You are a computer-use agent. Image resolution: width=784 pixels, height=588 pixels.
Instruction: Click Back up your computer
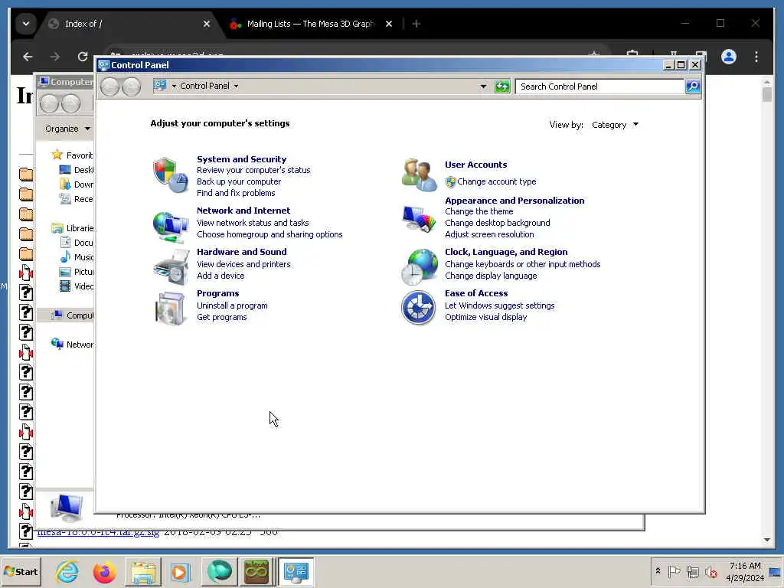(x=239, y=181)
